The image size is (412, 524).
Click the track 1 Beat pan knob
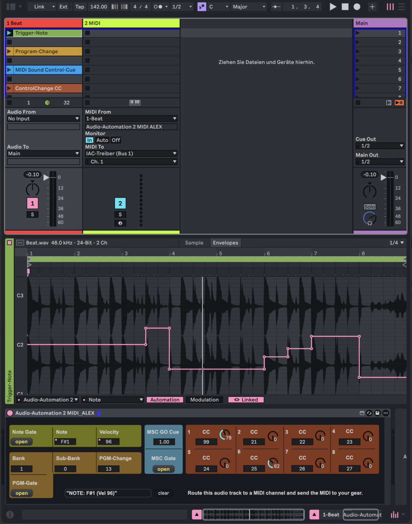pyautogui.click(x=32, y=189)
